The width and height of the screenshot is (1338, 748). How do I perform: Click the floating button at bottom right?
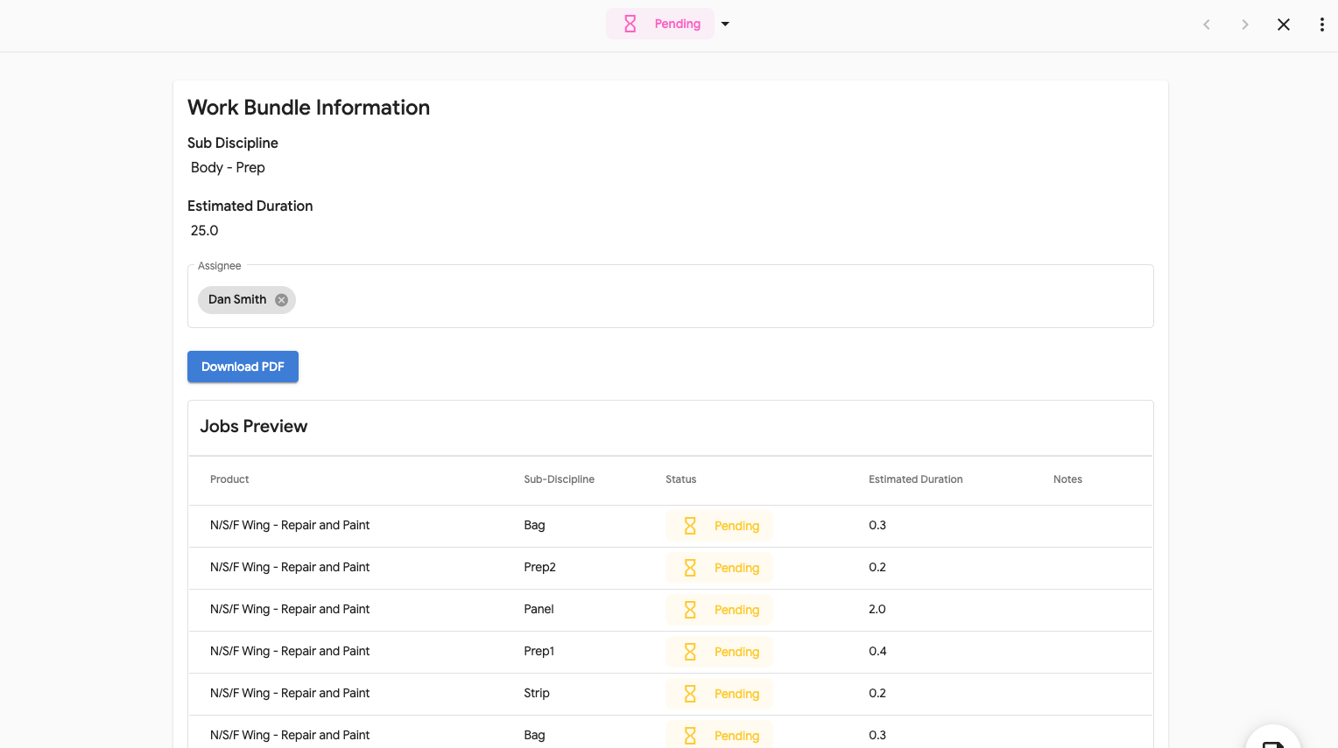pyautogui.click(x=1273, y=738)
